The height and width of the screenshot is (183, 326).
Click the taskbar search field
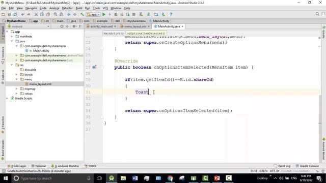pyautogui.click(x=52, y=178)
